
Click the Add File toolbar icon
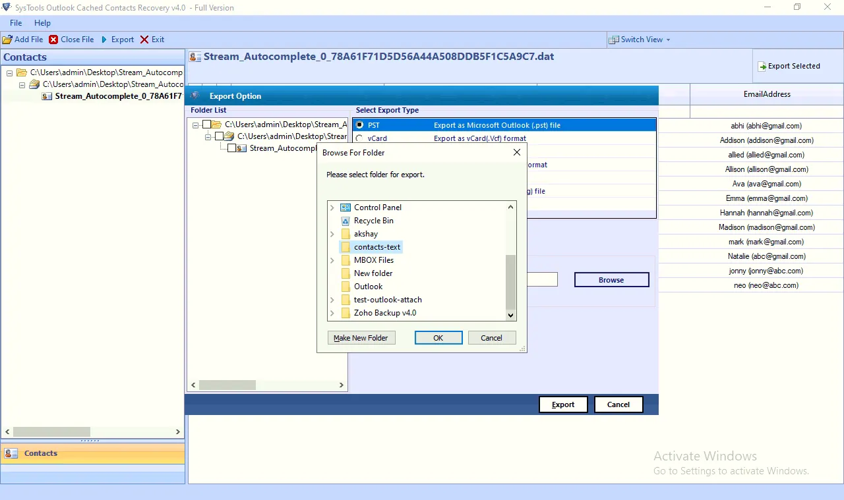click(9, 39)
